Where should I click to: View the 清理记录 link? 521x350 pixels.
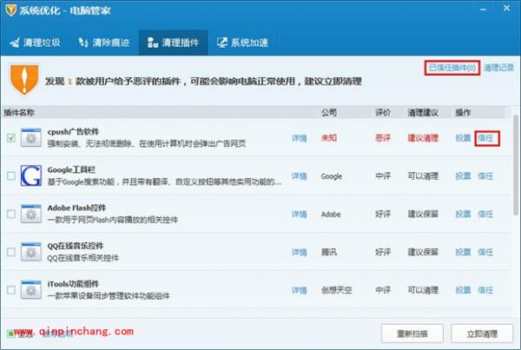click(x=499, y=68)
